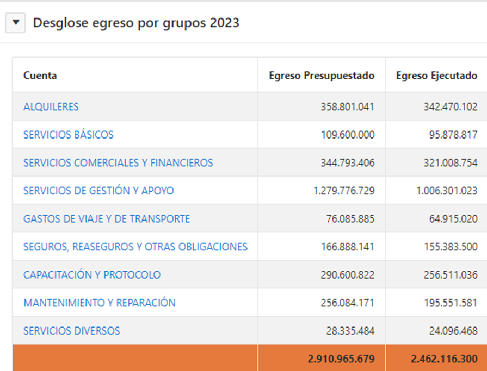Click the Egreso Presupuestado column header
487x371 pixels.
pyautogui.click(x=322, y=76)
